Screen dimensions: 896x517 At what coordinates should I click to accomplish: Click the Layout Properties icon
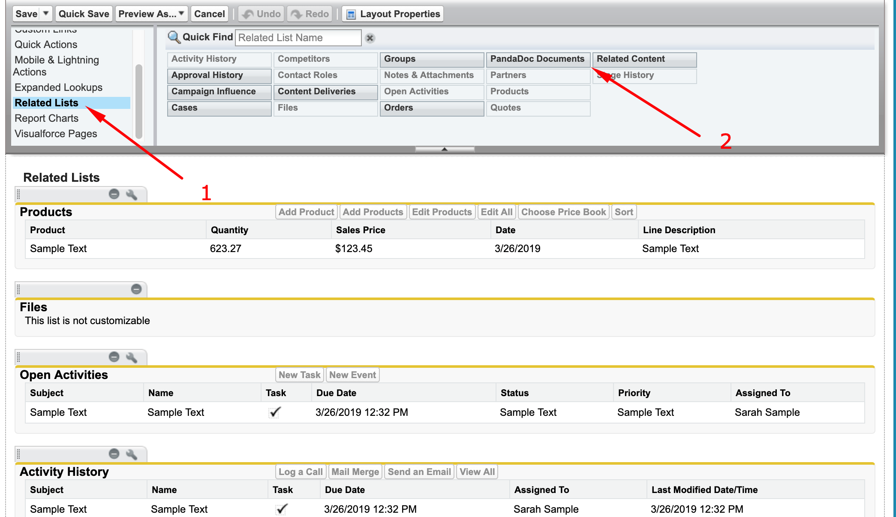click(x=351, y=14)
